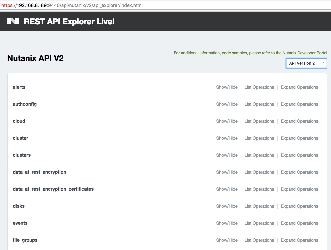The image size is (331, 250).
Task: Open the Nutanix Developer Portal link
Action: [x=250, y=53]
